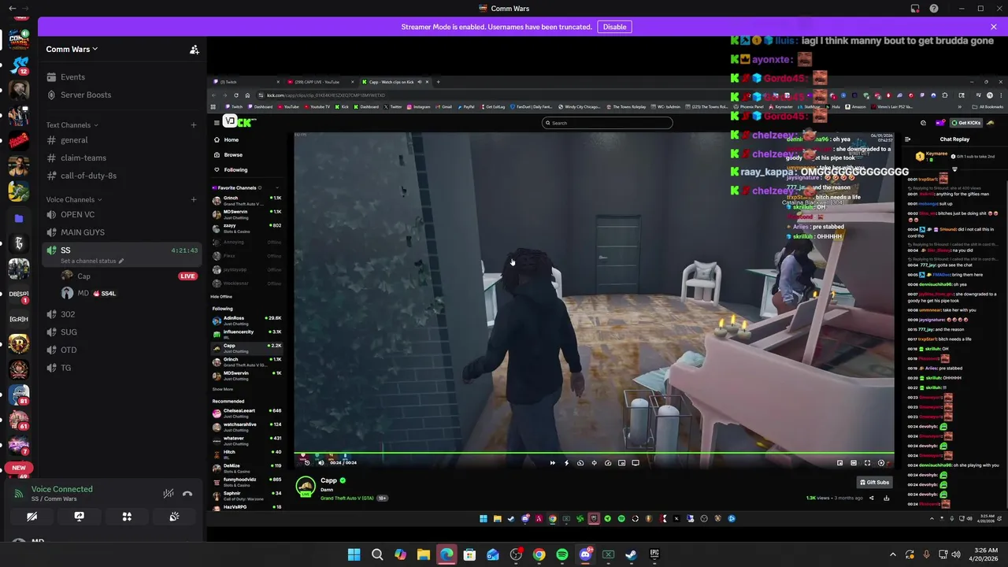Collapse the Text Channels category
Image resolution: width=1008 pixels, height=567 pixels.
[72, 124]
